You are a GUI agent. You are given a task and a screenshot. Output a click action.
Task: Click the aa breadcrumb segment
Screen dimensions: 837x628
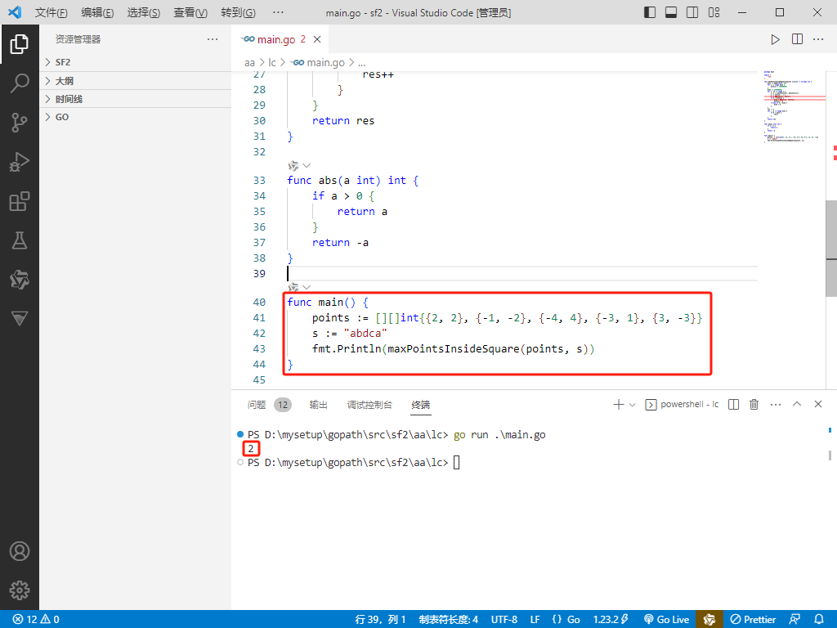coord(249,62)
